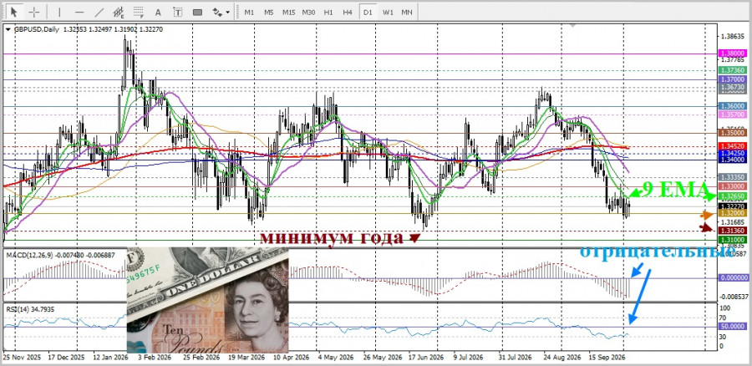Click the gray 1.33350 price label

732,177
